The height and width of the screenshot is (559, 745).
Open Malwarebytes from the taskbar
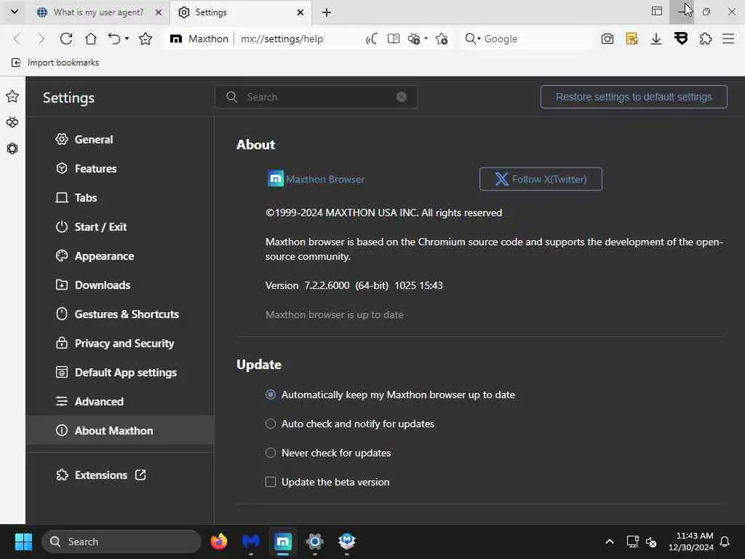tap(251, 542)
